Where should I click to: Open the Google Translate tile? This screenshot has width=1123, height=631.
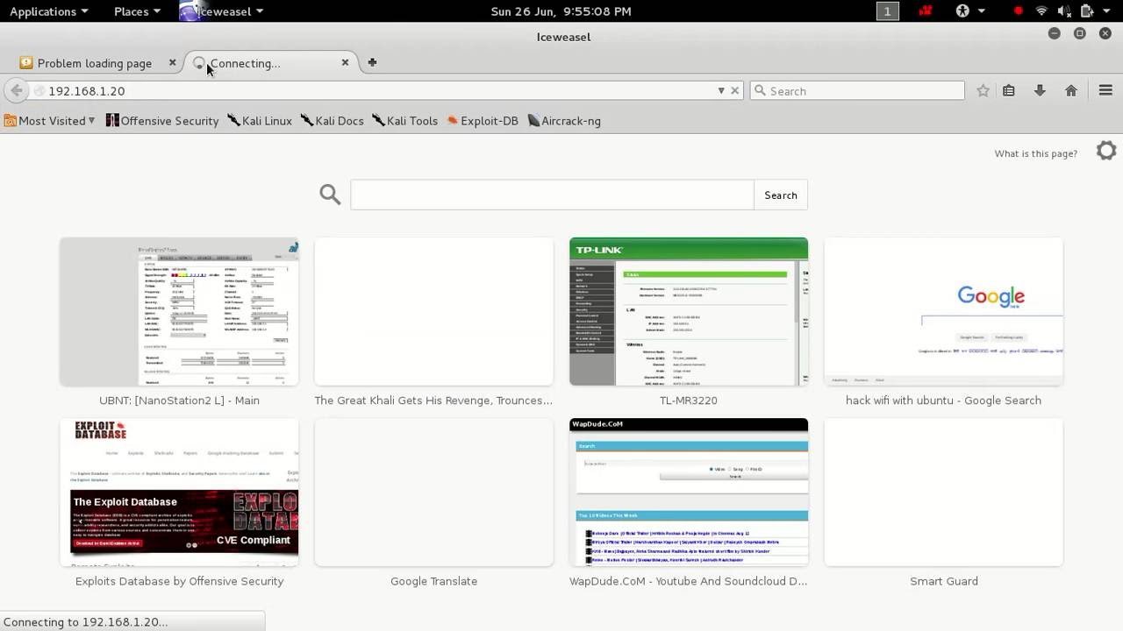click(x=433, y=493)
